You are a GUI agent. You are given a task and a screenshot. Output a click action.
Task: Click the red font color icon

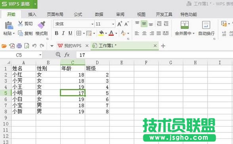point(111,33)
